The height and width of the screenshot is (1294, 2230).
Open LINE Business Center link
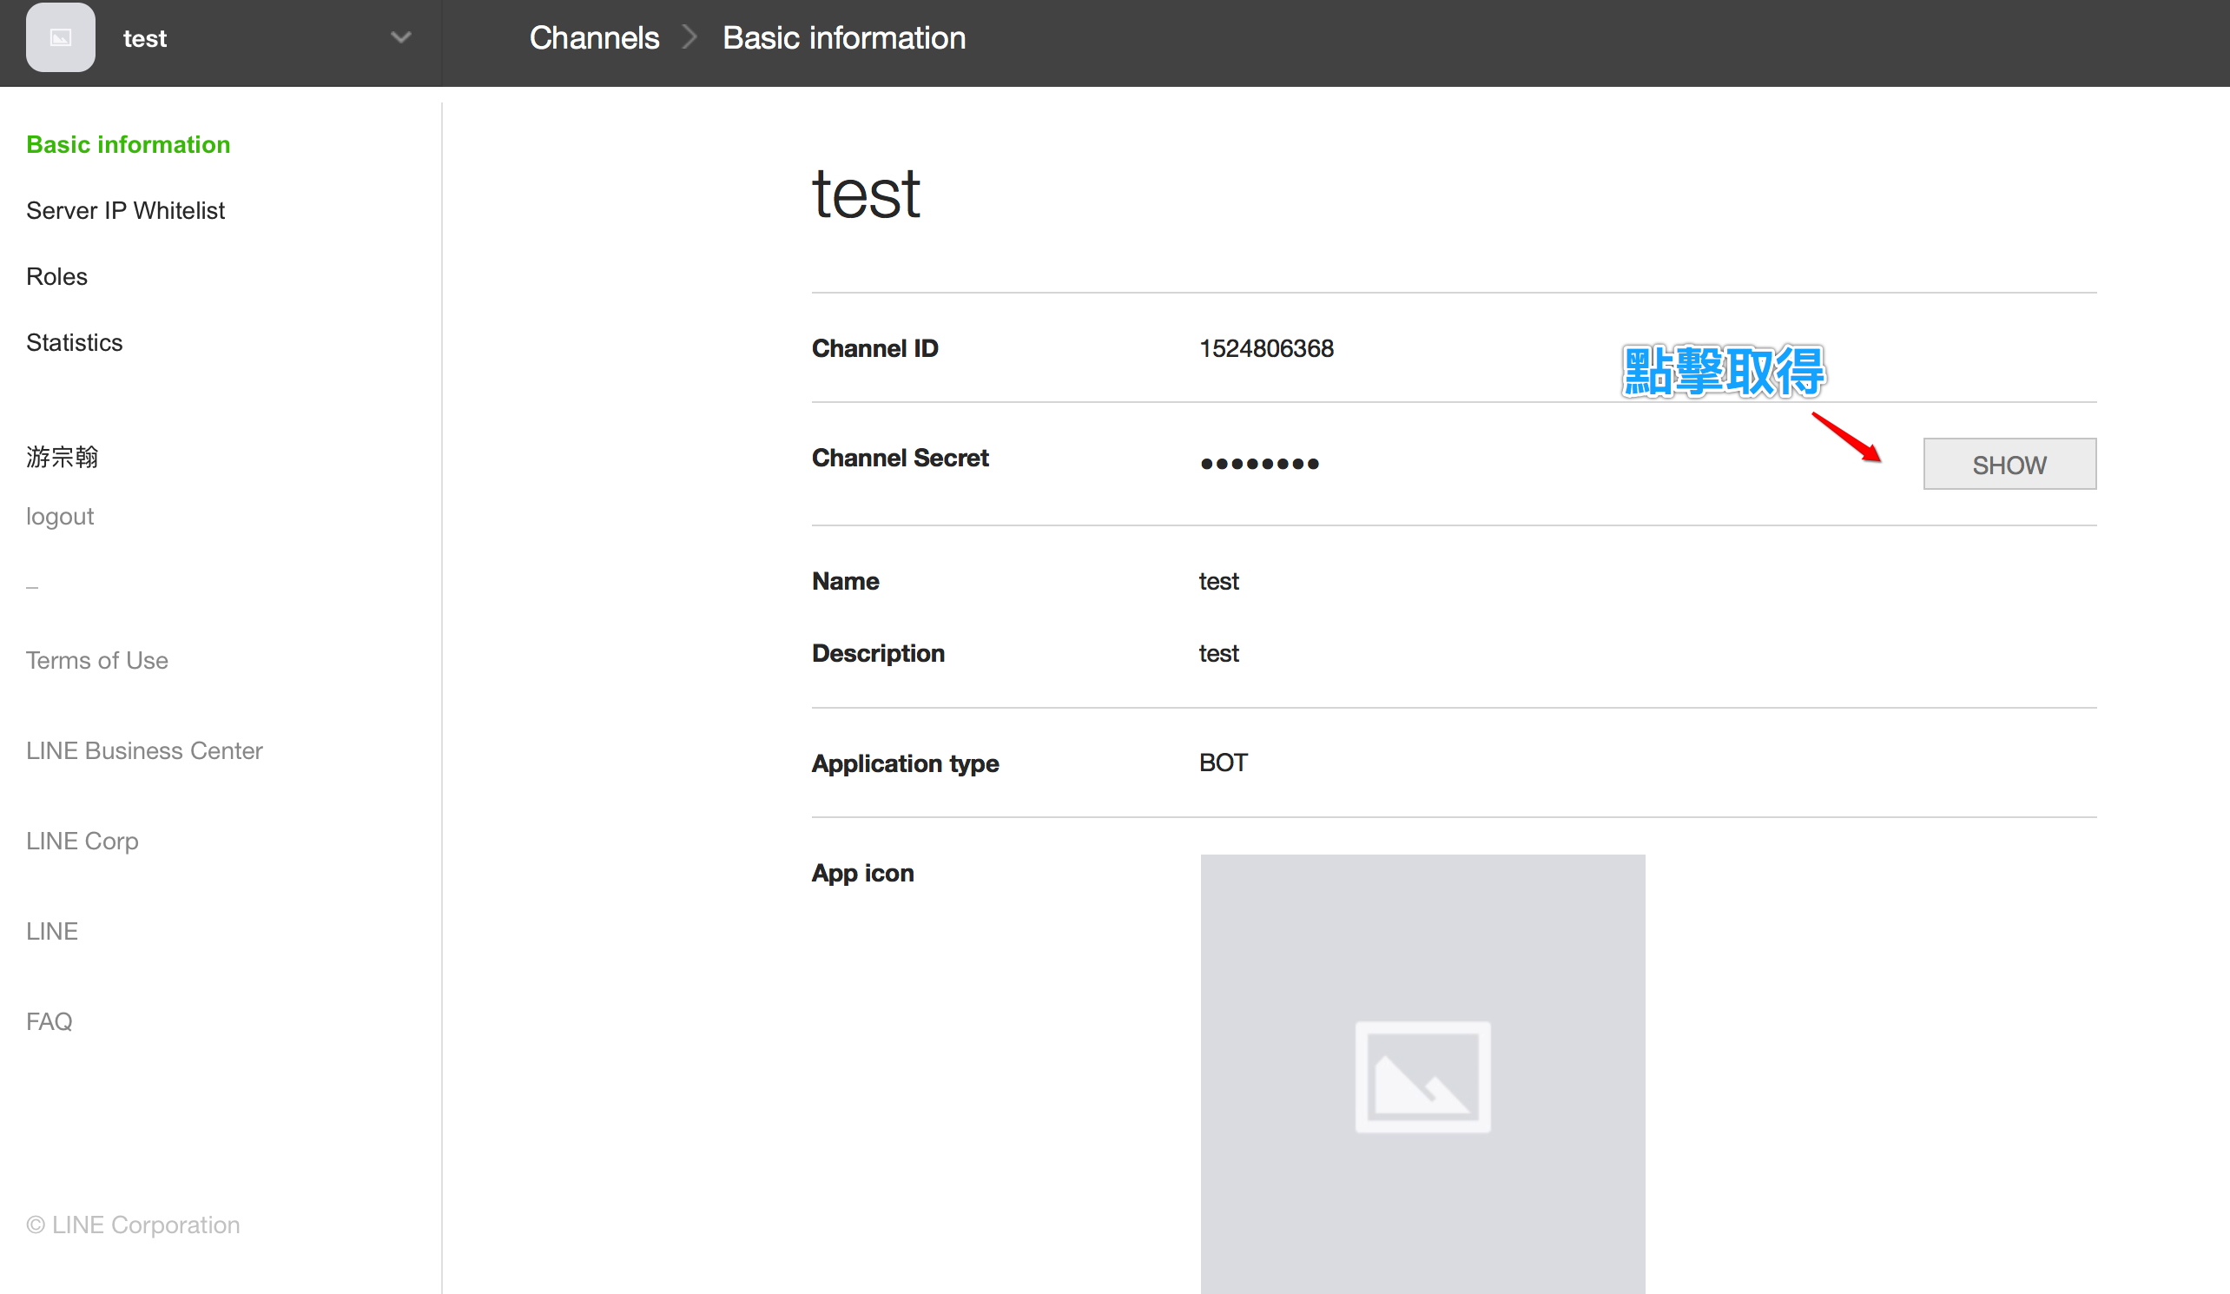(144, 750)
